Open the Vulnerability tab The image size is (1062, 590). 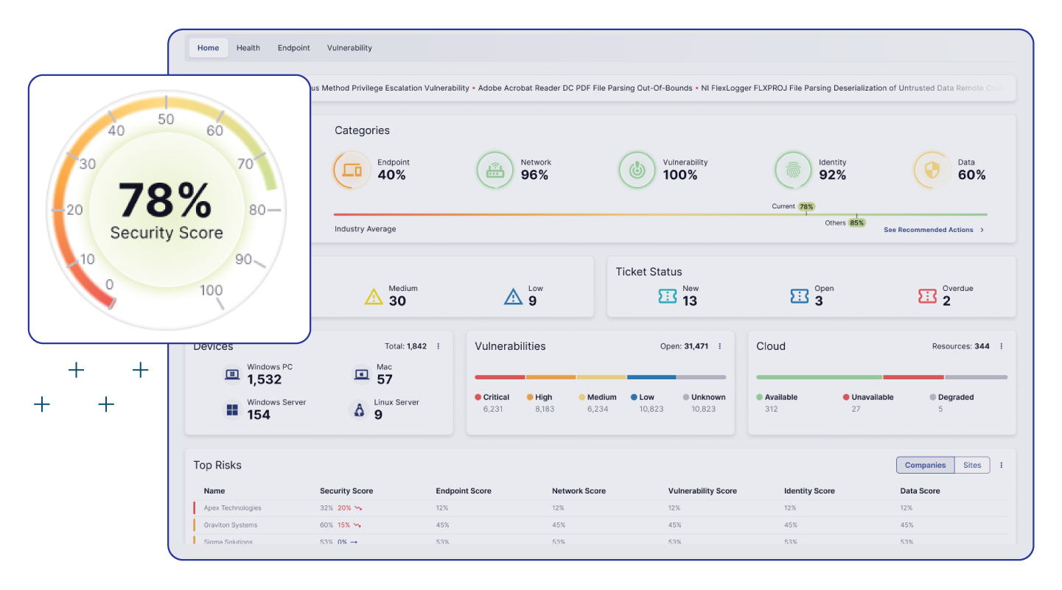point(349,48)
